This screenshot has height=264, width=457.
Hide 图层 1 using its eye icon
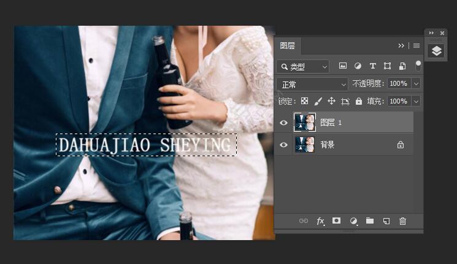(283, 123)
